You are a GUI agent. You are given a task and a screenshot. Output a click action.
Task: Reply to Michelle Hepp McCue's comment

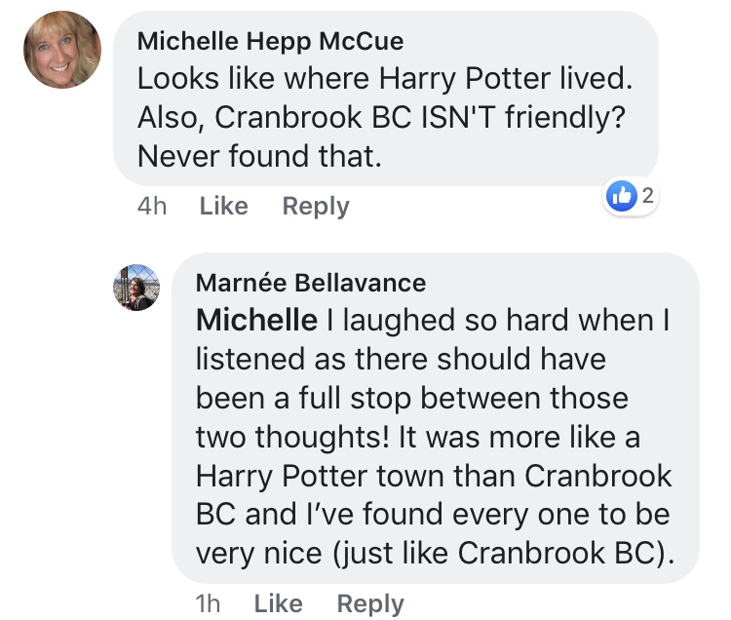pos(315,206)
